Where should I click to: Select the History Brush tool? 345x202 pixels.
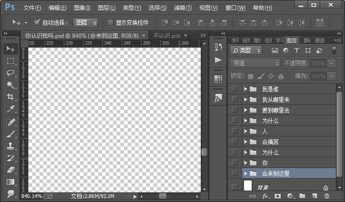point(11,158)
